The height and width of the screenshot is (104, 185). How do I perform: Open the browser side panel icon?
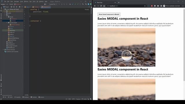[x=161, y=6]
